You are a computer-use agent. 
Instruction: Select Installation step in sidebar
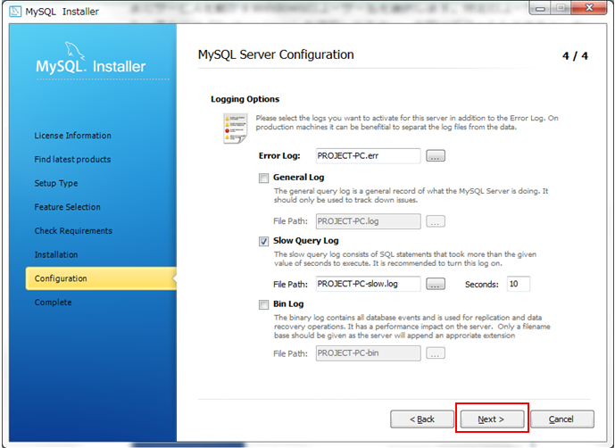tap(56, 254)
